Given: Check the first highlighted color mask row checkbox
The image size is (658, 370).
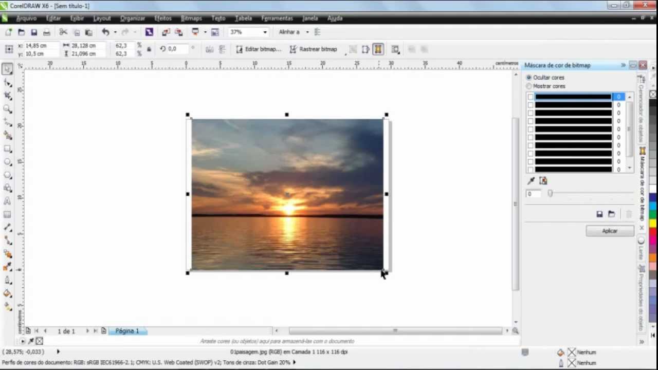Looking at the screenshot, I should pos(531,97).
